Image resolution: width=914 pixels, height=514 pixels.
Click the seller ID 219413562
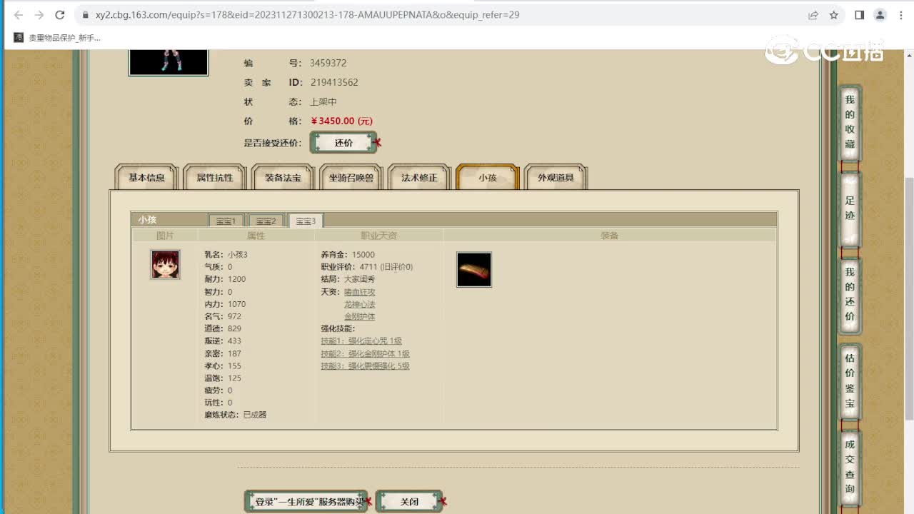334,82
